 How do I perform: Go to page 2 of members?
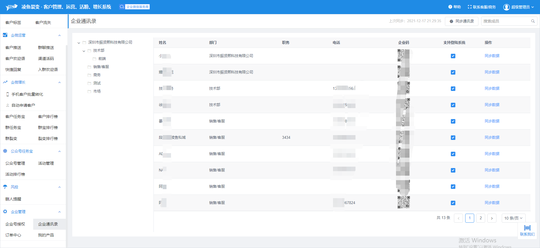click(x=480, y=218)
